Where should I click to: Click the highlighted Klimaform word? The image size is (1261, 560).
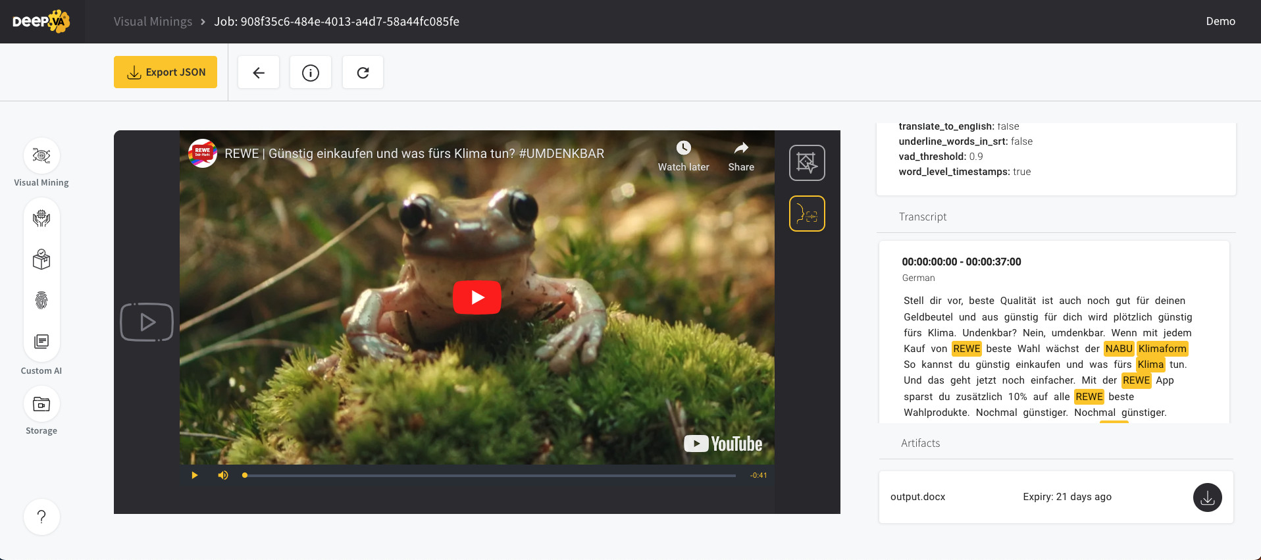coord(1162,349)
